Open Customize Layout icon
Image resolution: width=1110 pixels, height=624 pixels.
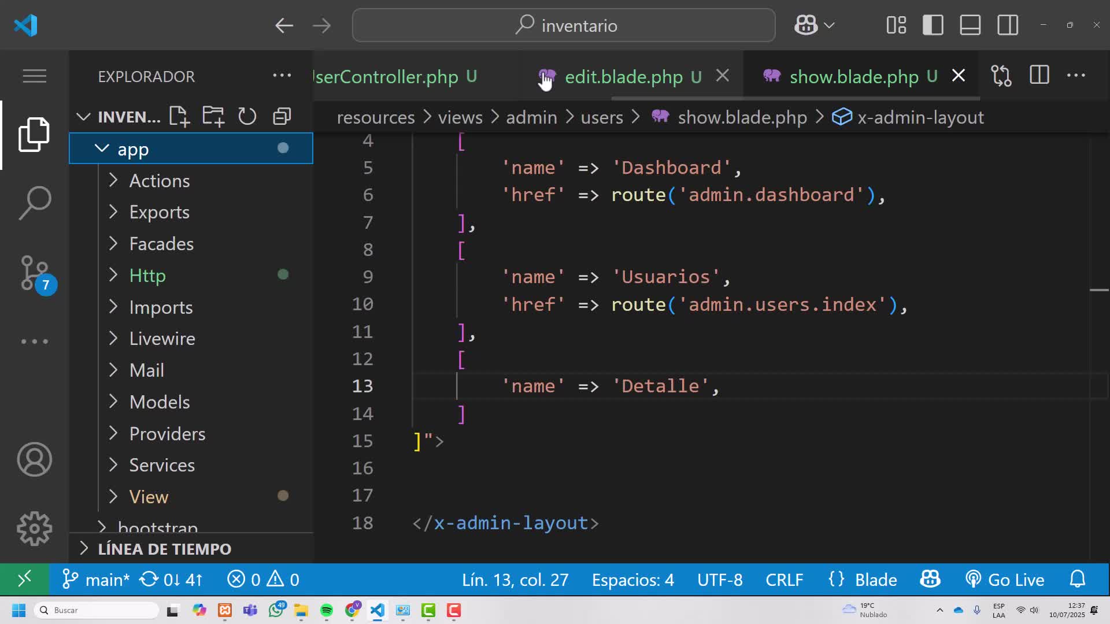point(896,25)
